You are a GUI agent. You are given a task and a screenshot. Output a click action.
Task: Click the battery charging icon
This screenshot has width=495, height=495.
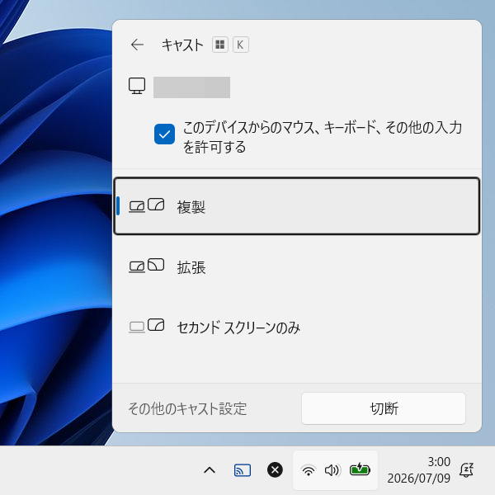coord(360,469)
